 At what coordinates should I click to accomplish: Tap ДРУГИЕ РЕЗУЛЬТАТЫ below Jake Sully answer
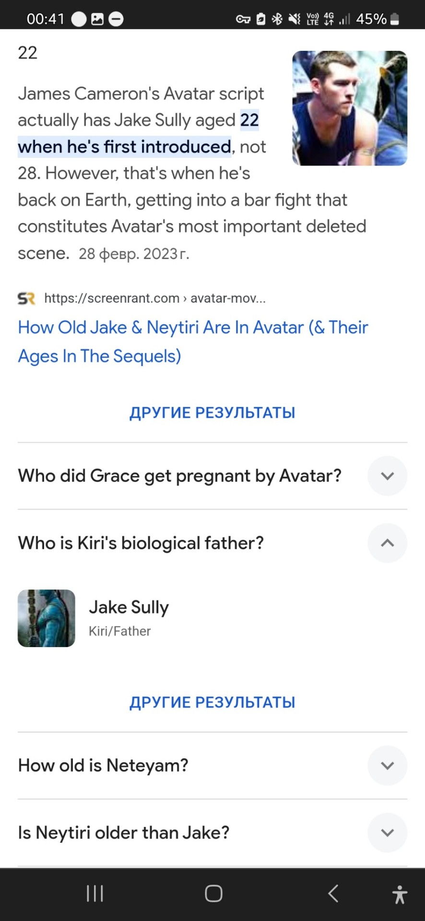tap(212, 702)
